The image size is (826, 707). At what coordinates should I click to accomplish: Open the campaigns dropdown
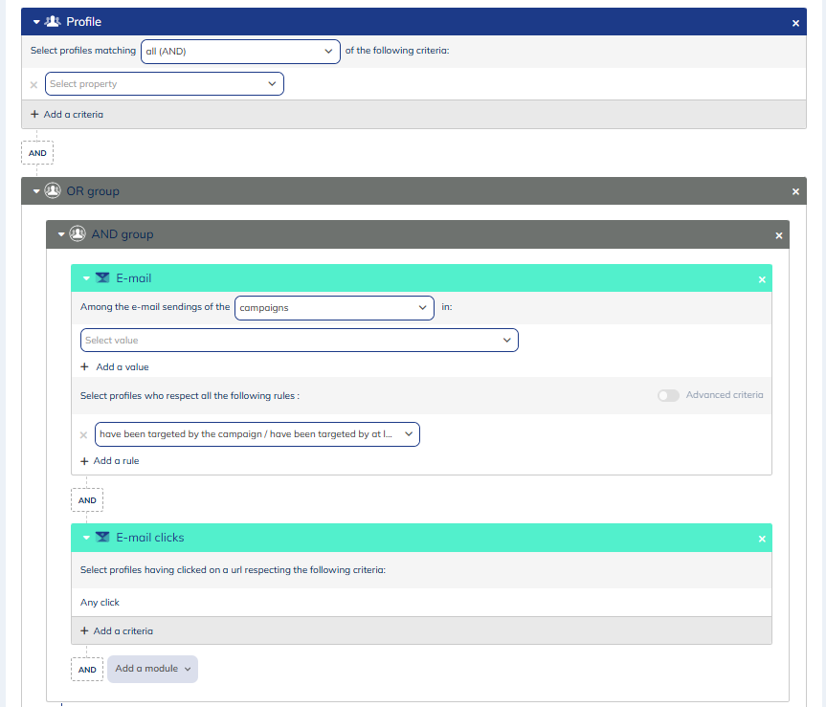(334, 308)
